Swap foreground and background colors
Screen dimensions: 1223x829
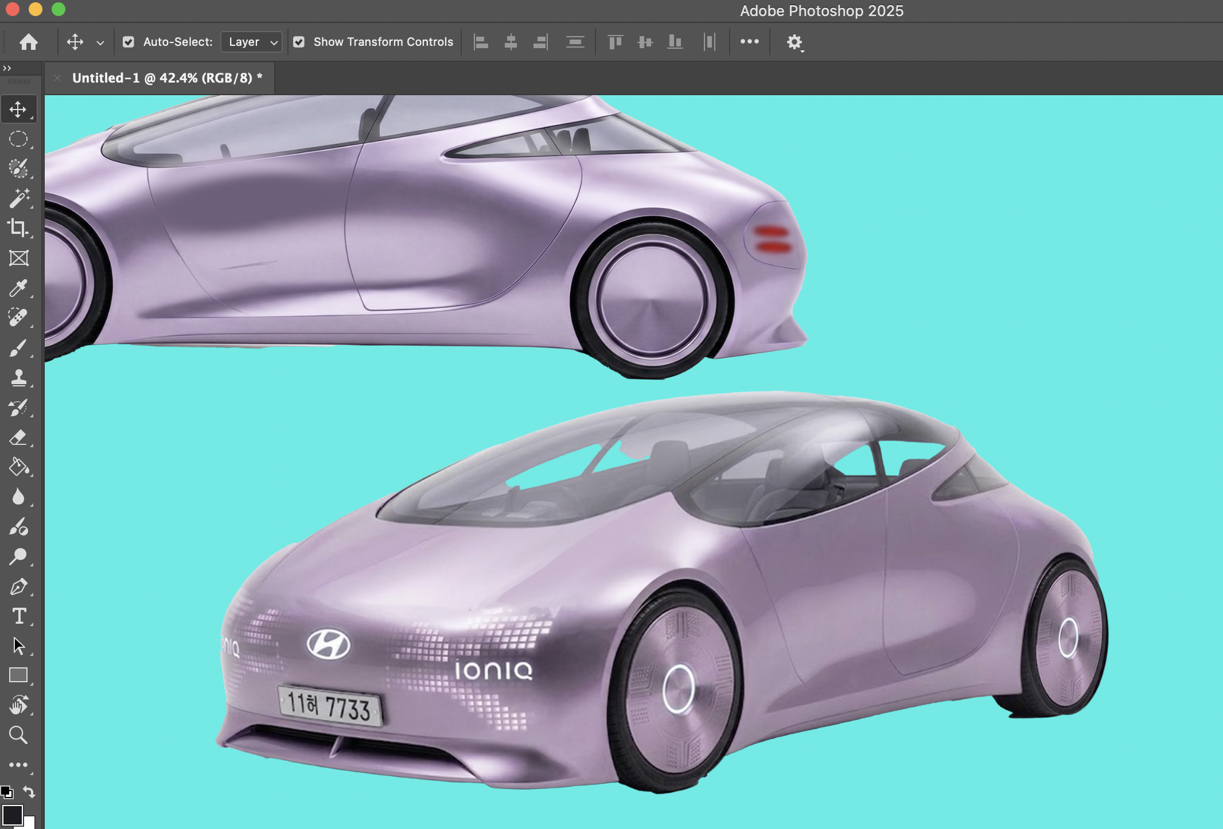[29, 792]
